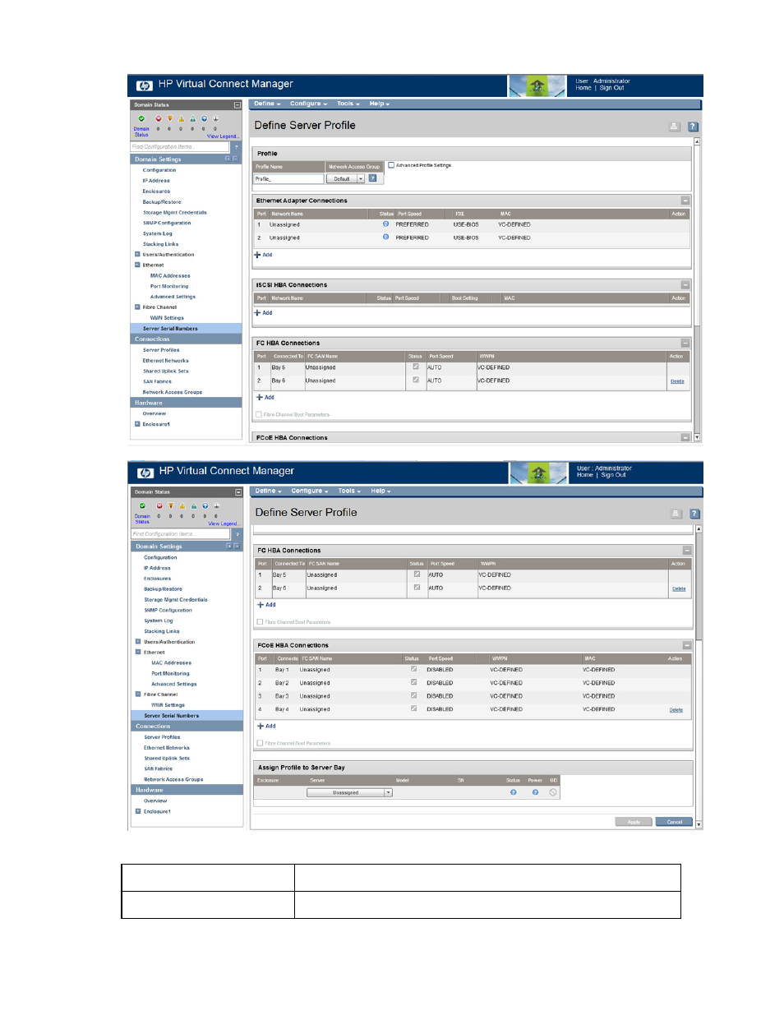
Task: Click green OK domain status icon, lower screenshot
Action: (142, 506)
